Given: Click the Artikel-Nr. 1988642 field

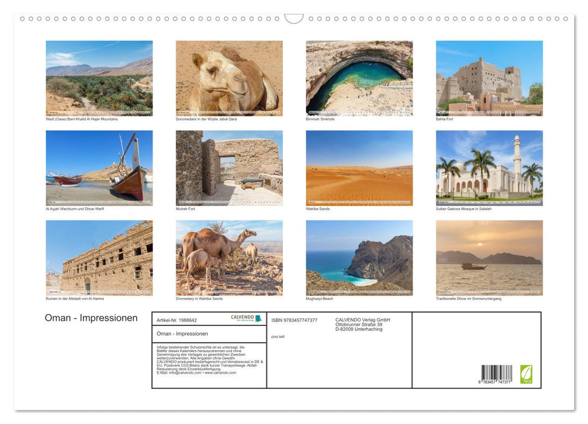Looking at the screenshot, I should (177, 320).
